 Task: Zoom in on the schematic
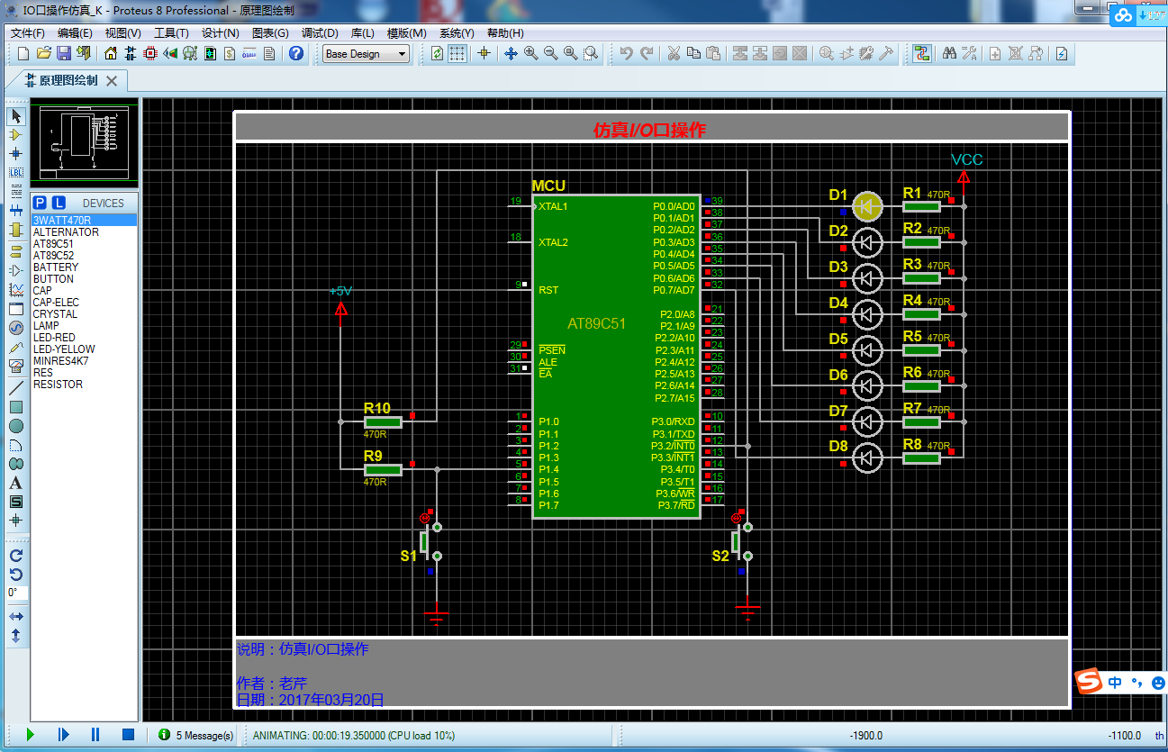pos(530,53)
